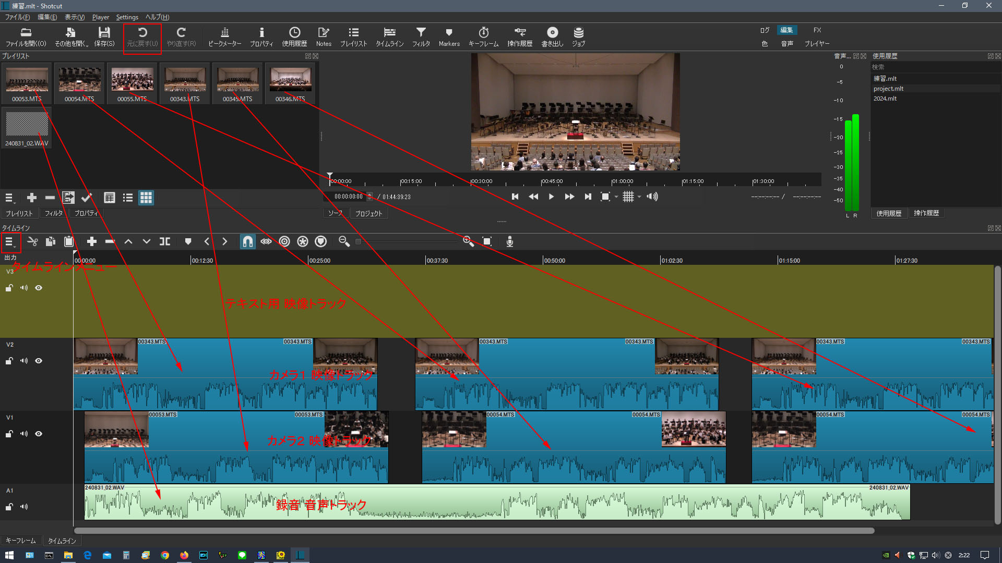The width and height of the screenshot is (1002, 563).
Task: Expand the player zoom dropdown arrow
Action: click(x=616, y=197)
